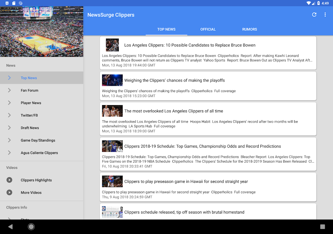
Task: Switch to the Official tab
Action: 208,29
